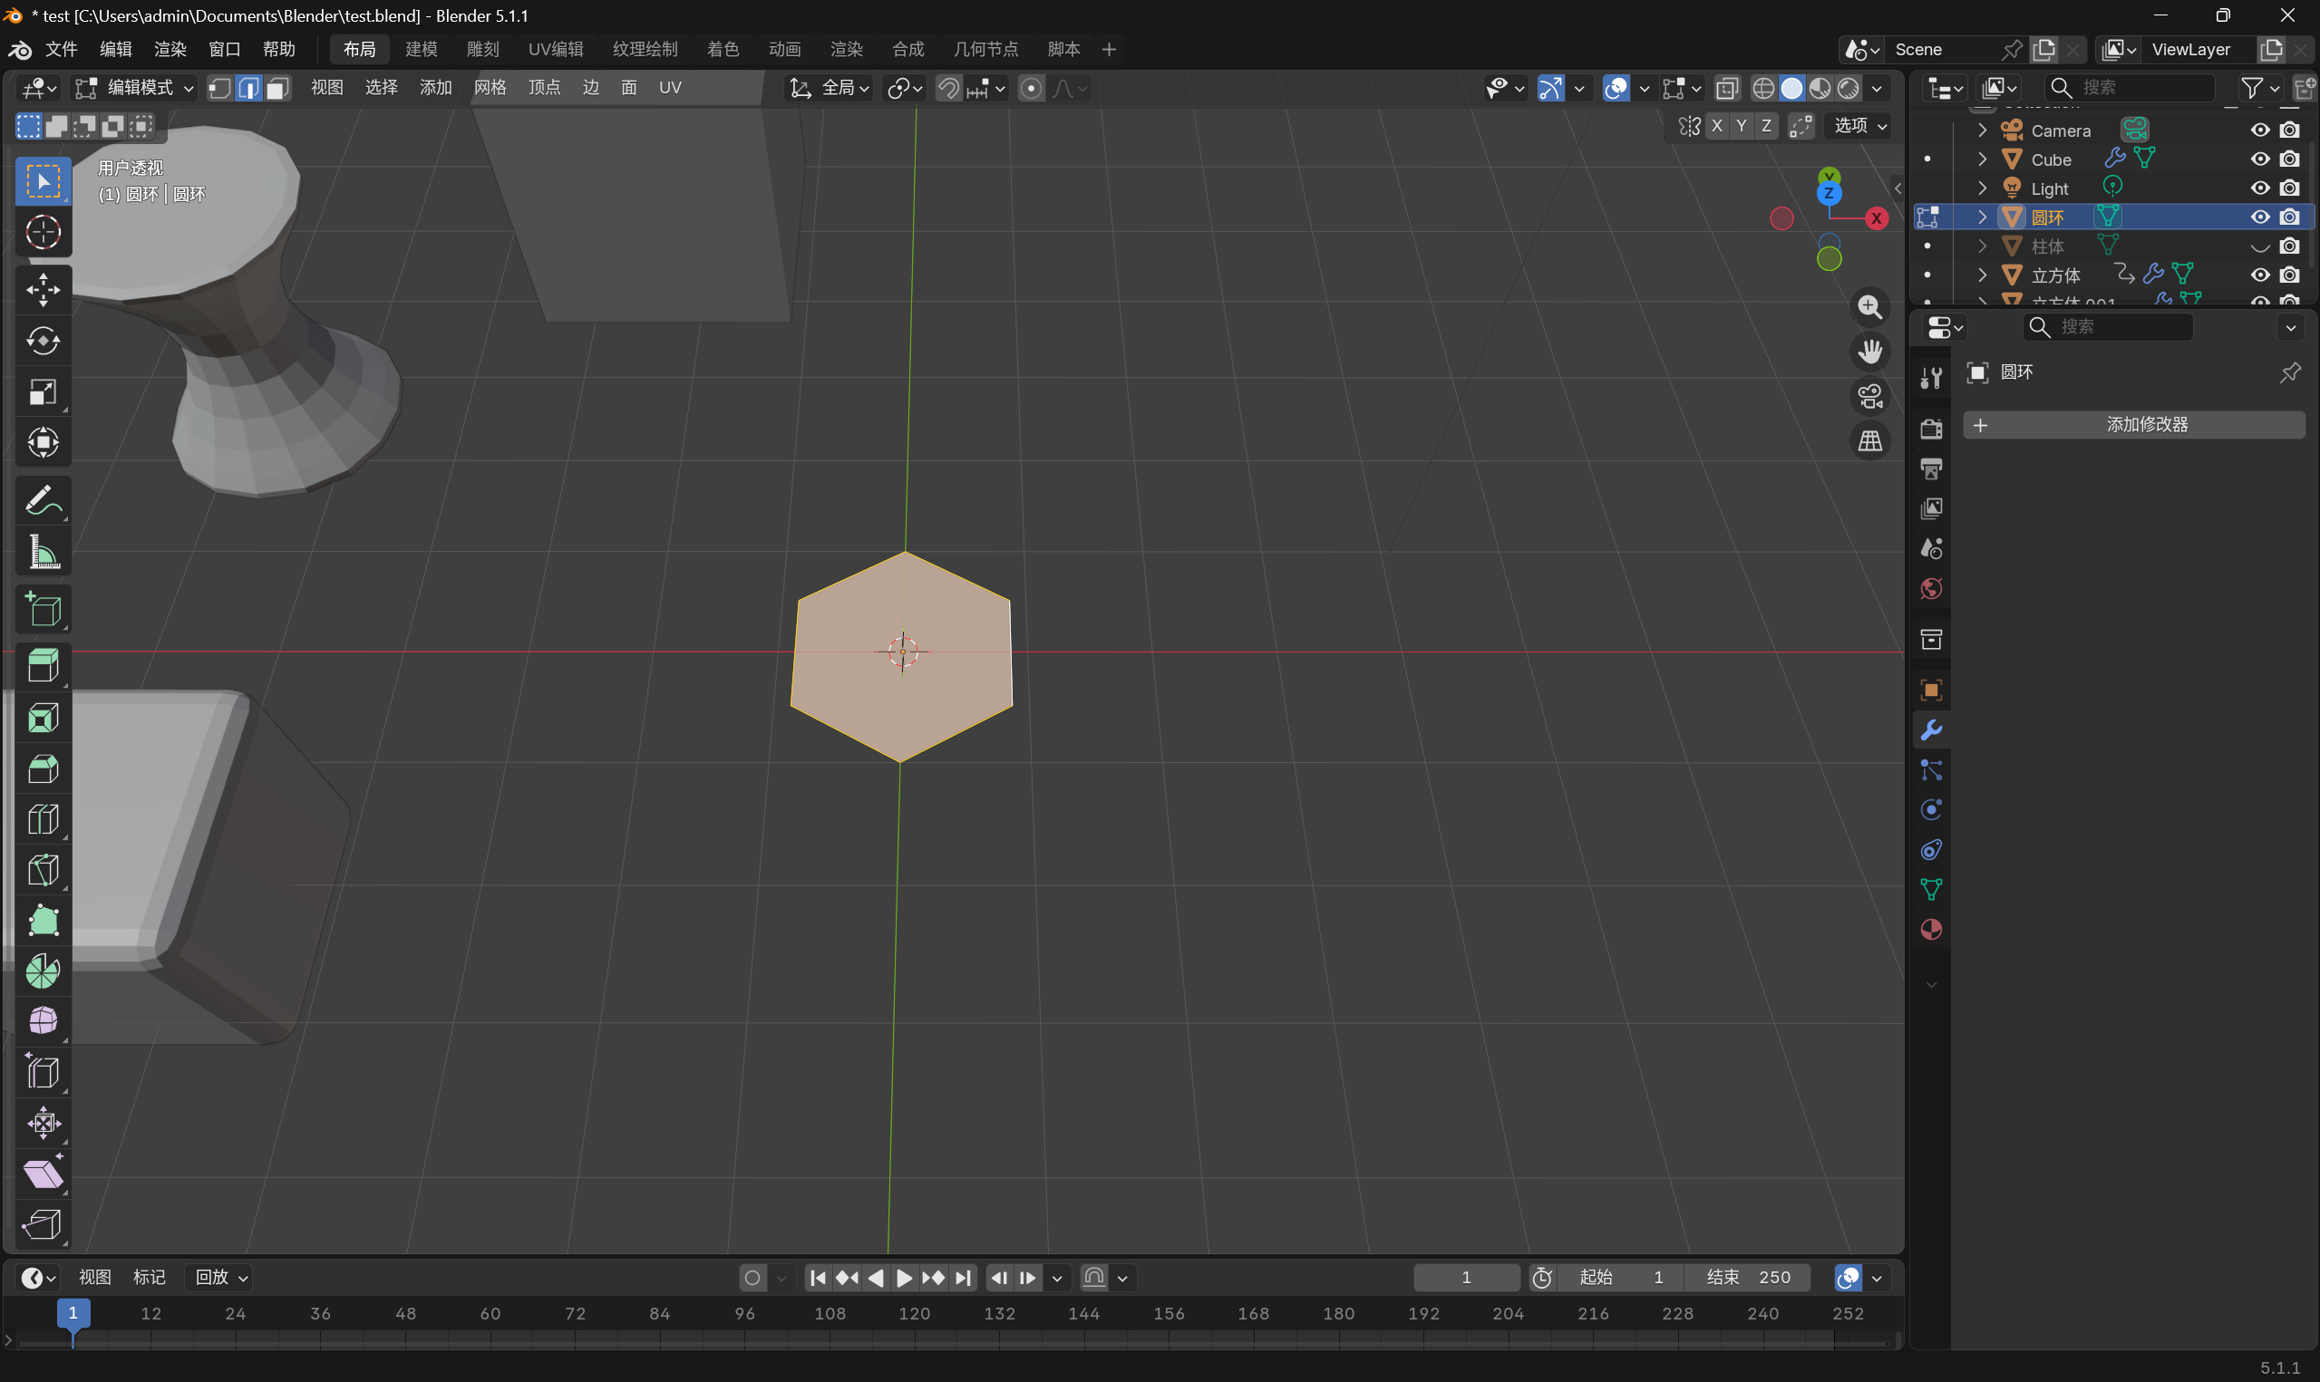
Task: Enable face select mode
Action: [277, 88]
